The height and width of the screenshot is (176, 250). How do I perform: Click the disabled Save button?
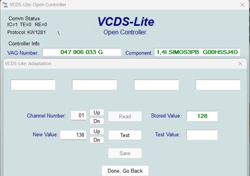pos(125,153)
